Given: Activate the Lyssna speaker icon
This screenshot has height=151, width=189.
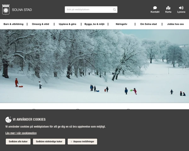Looking at the screenshot, I should coord(181,8).
